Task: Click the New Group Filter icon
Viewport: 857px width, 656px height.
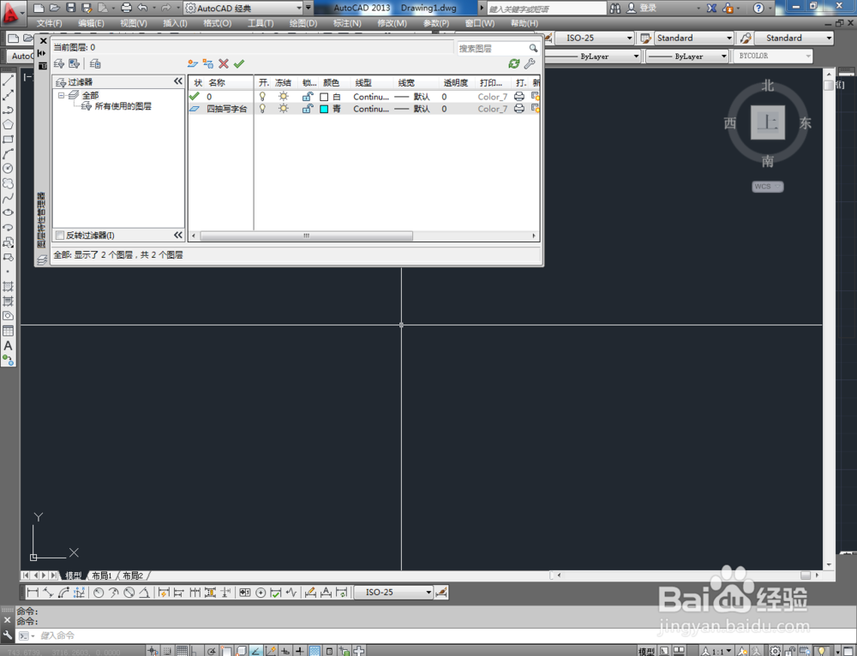Action: [x=75, y=64]
